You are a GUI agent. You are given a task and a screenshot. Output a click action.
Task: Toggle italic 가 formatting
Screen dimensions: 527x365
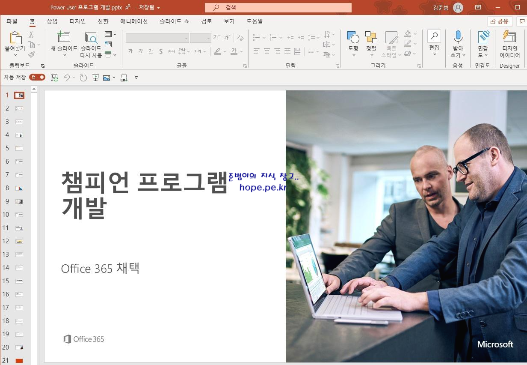click(x=141, y=51)
